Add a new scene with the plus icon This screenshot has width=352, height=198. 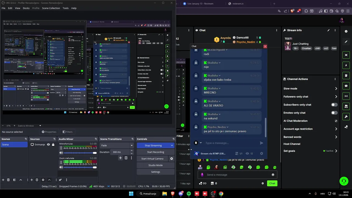coord(3,180)
